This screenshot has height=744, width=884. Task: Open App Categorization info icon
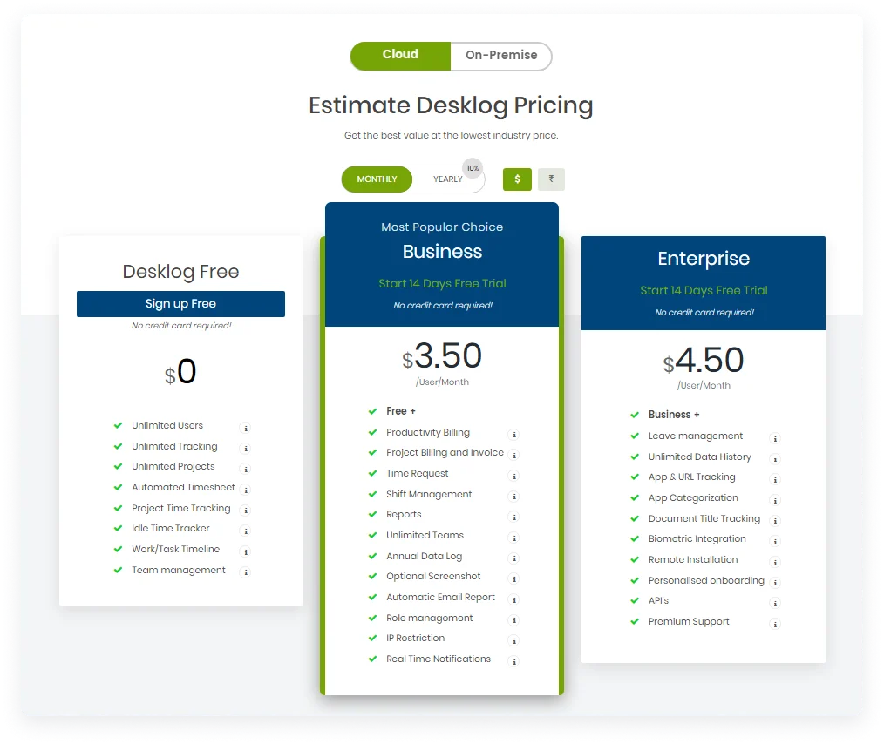point(775,500)
